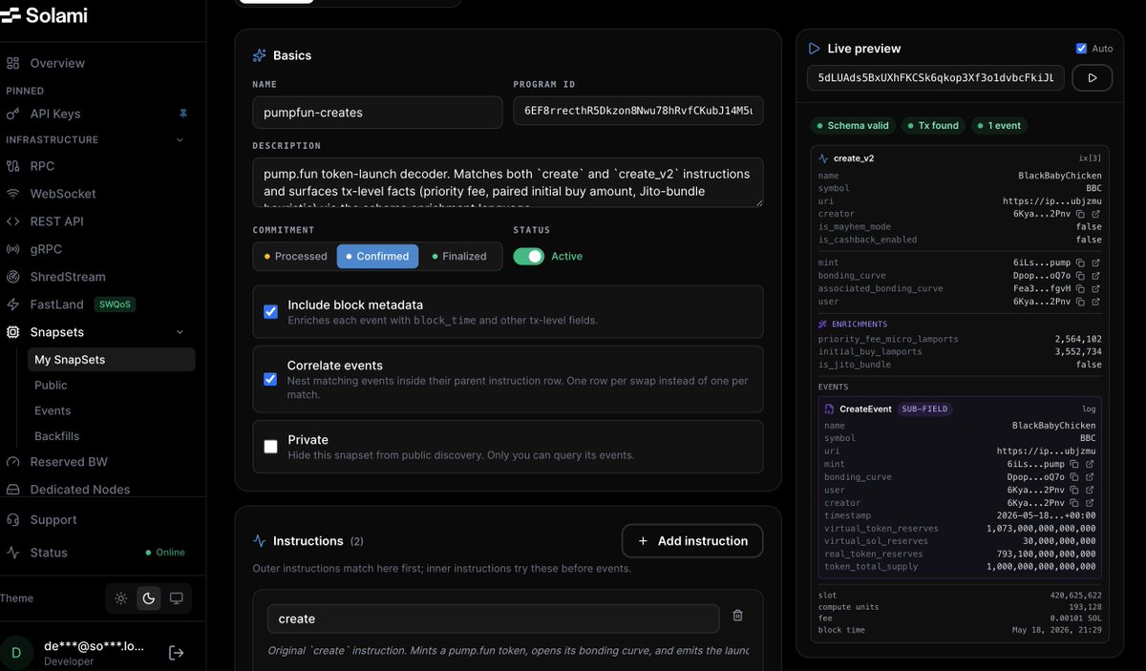Image resolution: width=1146 pixels, height=671 pixels.
Task: Log out with the sign-out icon
Action: (177, 653)
